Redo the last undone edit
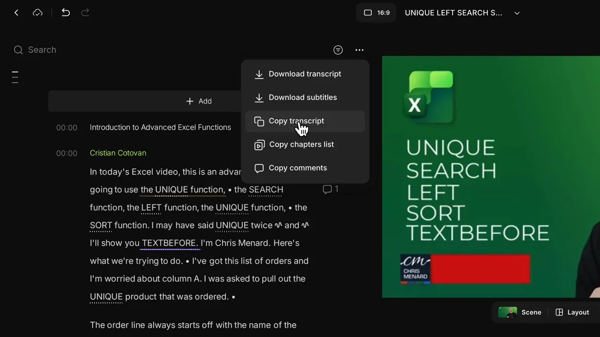 tap(85, 13)
